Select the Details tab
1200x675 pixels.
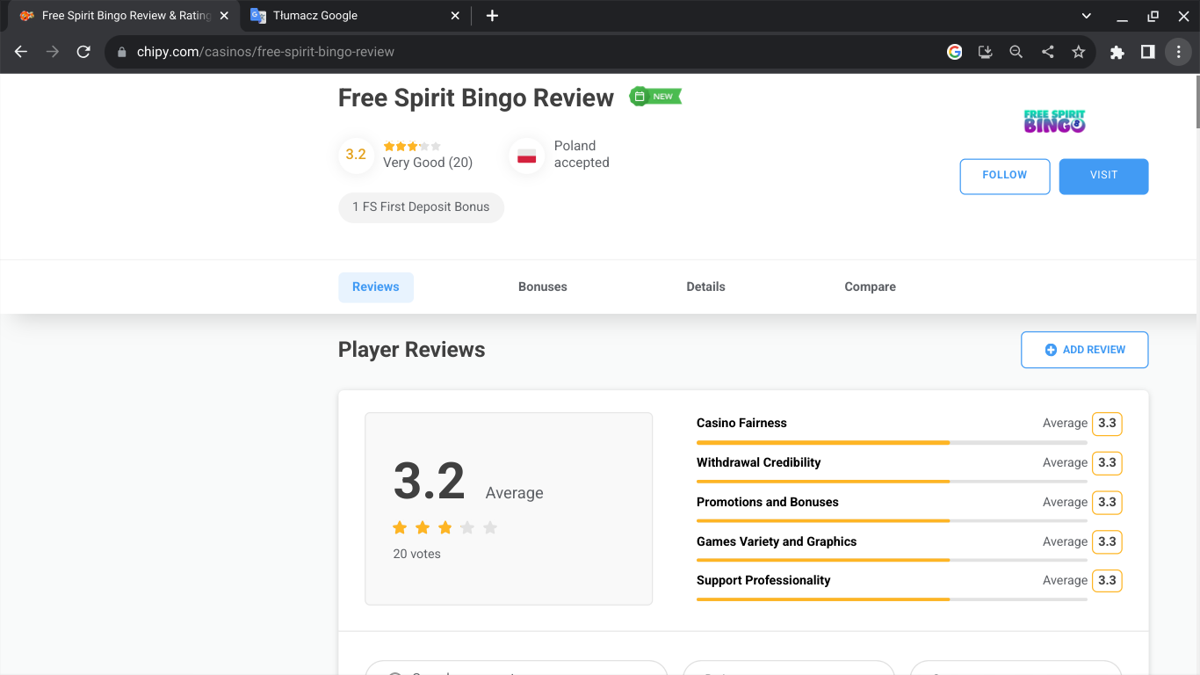[705, 287]
